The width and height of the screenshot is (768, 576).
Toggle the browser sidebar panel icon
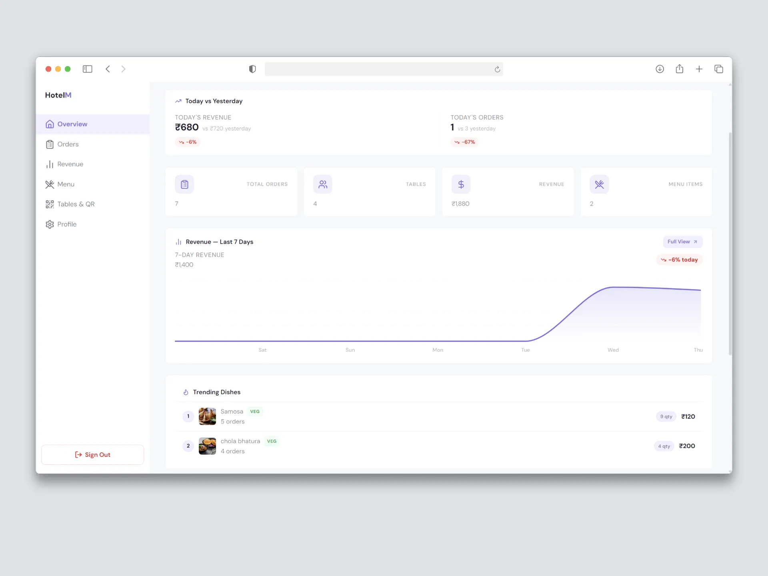pos(87,69)
